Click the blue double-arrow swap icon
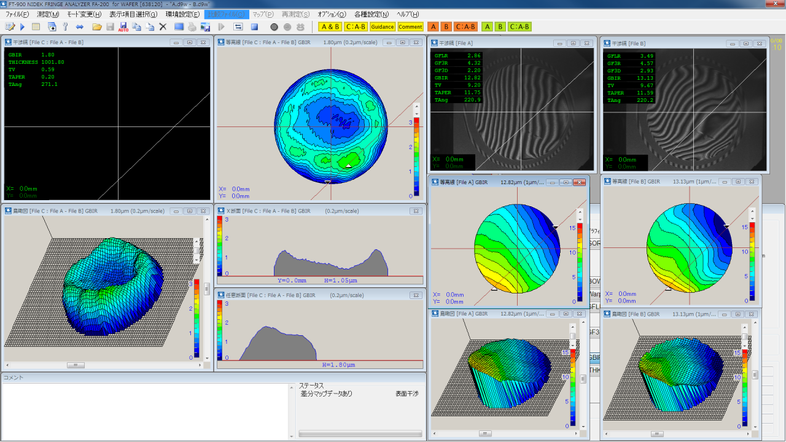Viewport: 786px width, 442px height. point(80,27)
